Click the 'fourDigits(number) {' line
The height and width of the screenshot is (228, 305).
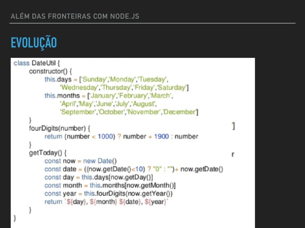click(60, 128)
